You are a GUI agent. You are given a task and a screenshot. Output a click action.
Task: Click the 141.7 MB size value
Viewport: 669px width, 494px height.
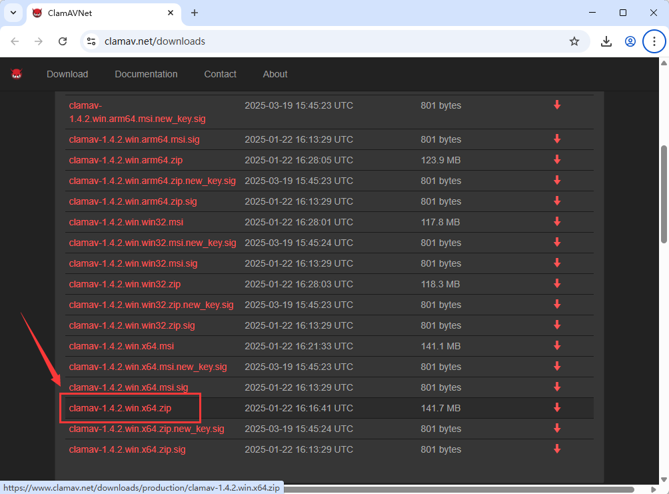point(440,408)
